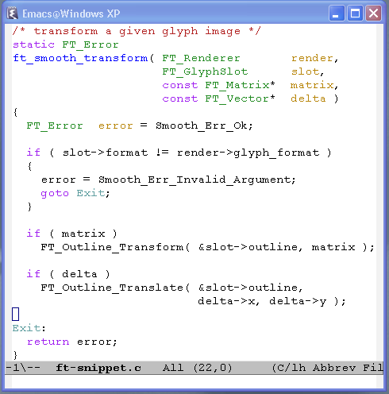Click the 'FT_Matrix*' type name

(x=240, y=85)
